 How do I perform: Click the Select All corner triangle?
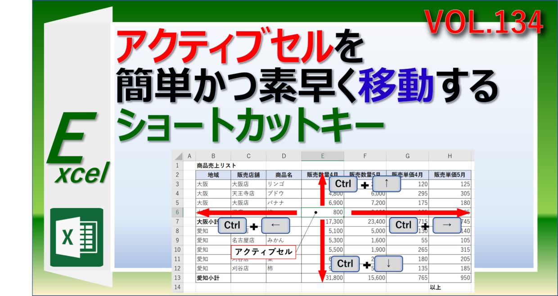tap(178, 156)
